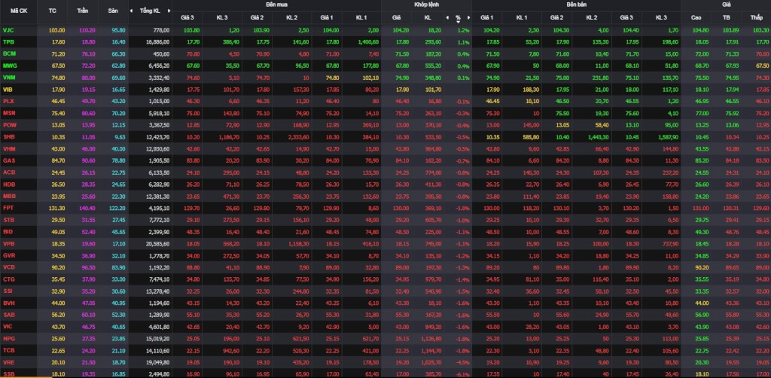The width and height of the screenshot is (771, 378).
Task: Open the FPT stock symbol
Action: pyautogui.click(x=8, y=207)
